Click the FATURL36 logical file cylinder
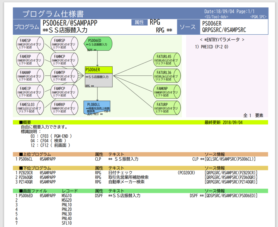Viewport: 278px width, 227px height. (x=167, y=76)
